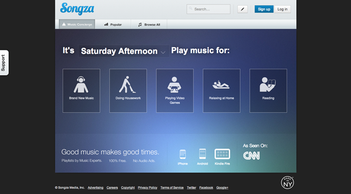Click the CNN logo

coord(251,156)
